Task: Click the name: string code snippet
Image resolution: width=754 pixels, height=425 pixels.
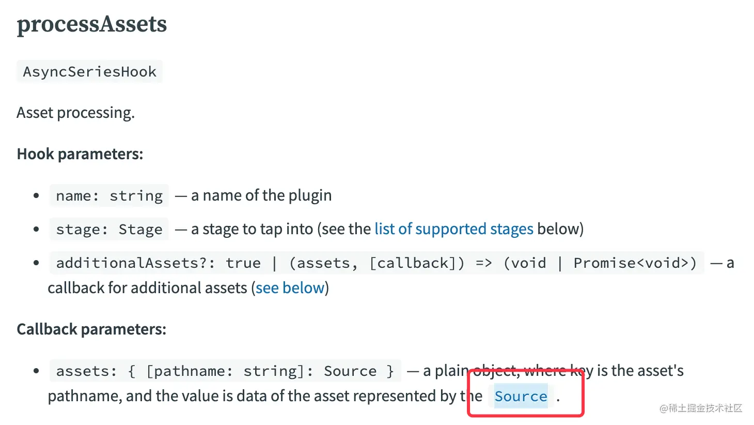Action: (x=109, y=196)
